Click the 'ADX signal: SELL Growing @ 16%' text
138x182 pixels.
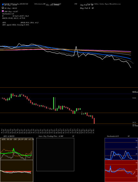coord(15,25)
